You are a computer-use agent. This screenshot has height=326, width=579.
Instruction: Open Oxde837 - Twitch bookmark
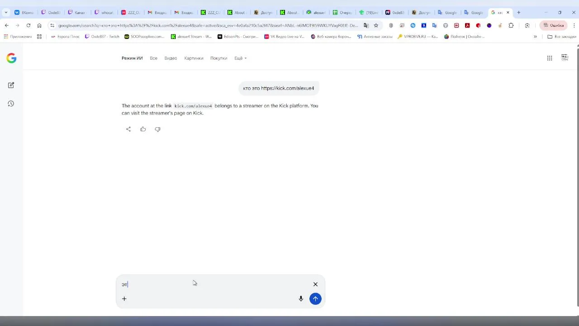(102, 37)
